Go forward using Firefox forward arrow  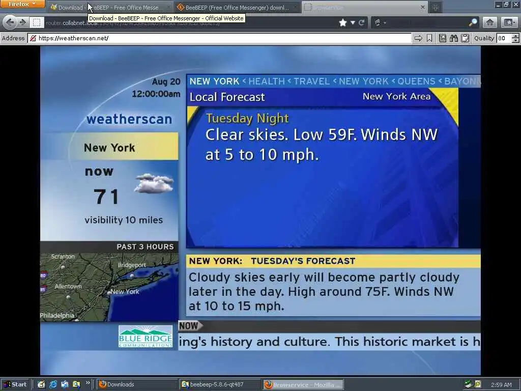click(22, 22)
